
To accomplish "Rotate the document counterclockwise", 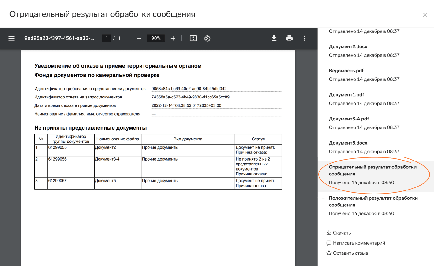I will (207, 38).
